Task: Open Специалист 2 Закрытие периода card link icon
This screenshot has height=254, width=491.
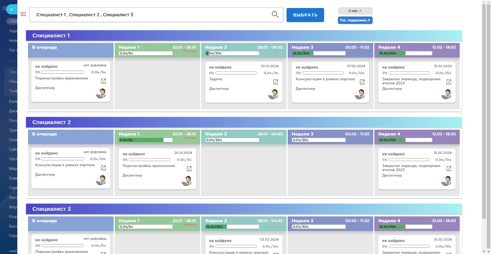Action: pos(448,168)
